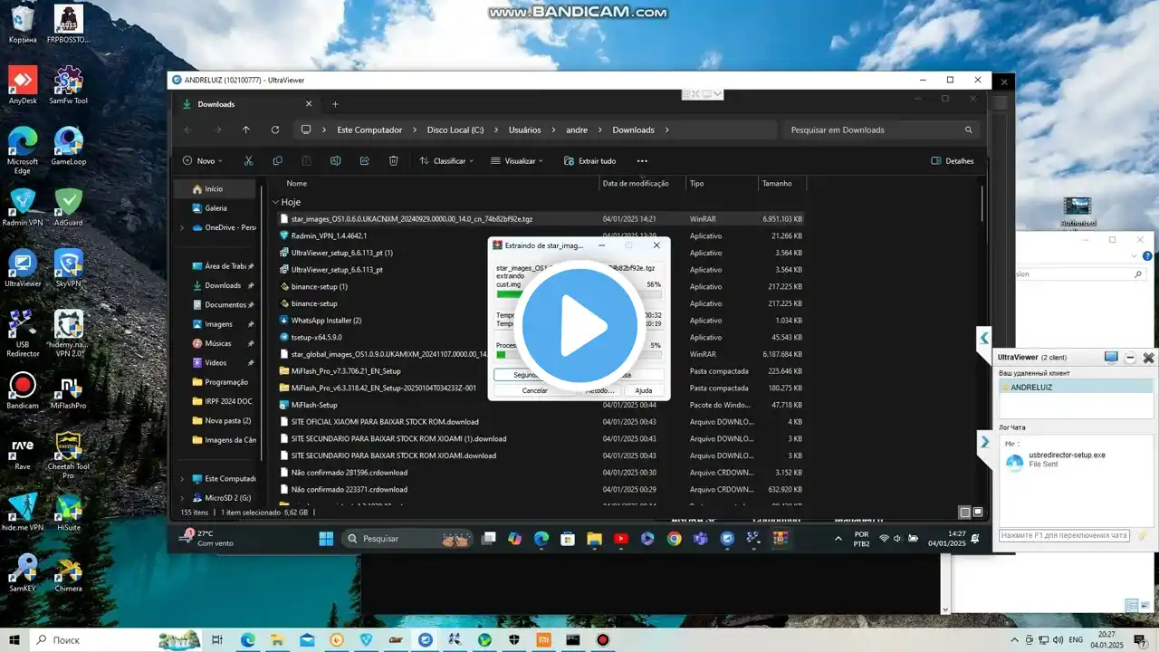This screenshot has height=652, width=1159.
Task: Open AdGuard desktop shortcut
Action: coord(69,206)
